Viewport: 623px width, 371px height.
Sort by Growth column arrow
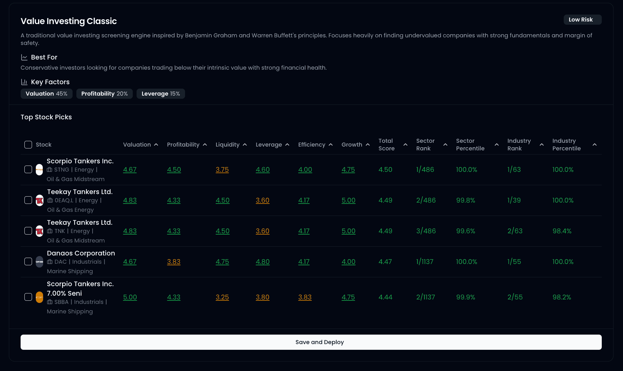[x=368, y=145]
